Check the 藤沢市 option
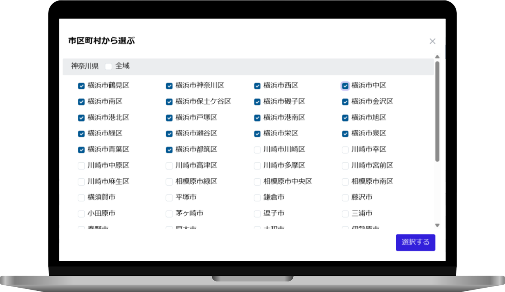Viewport: 505px width, 292px height. [x=345, y=198]
